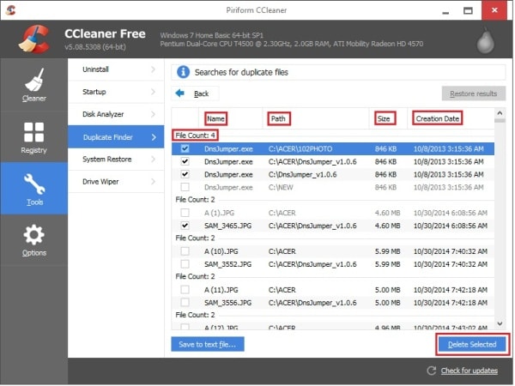Open the Registry grid icon section
Image resolution: width=515 pixels, height=386 pixels.
point(33,133)
